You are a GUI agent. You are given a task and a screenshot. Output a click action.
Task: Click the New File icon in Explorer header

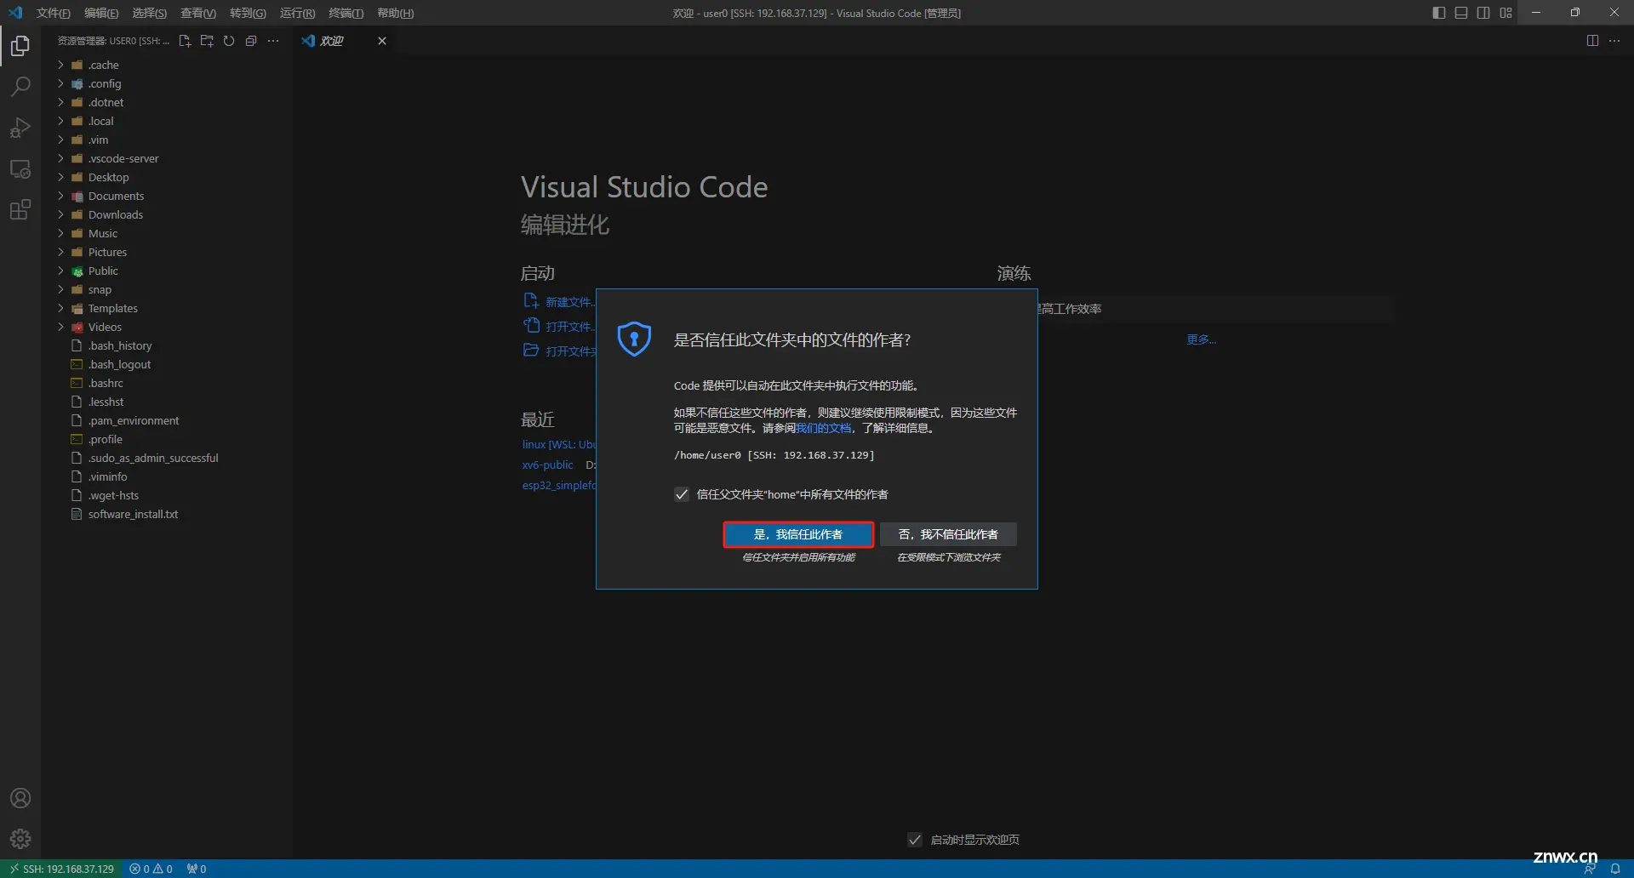coord(185,41)
